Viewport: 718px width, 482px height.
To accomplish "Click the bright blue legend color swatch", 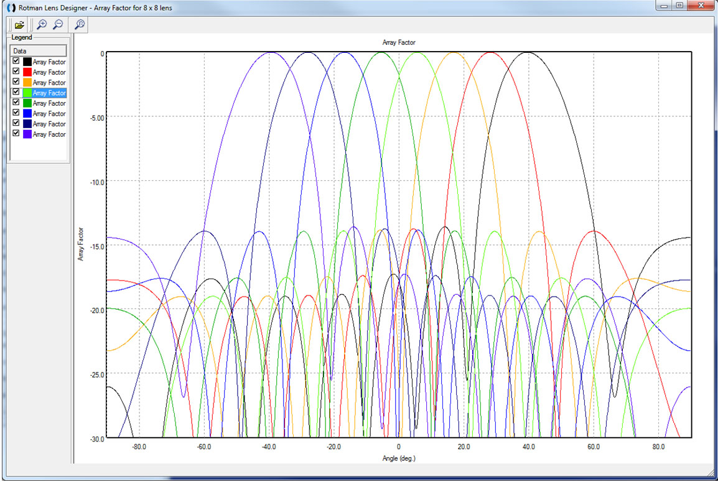I will [x=27, y=114].
